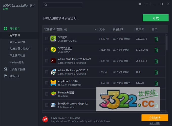Sort by the 版本号 column header
This screenshot has width=172, height=126.
(140, 29)
